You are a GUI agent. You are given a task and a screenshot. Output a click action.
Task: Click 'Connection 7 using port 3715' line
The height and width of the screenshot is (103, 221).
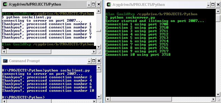click(137, 44)
